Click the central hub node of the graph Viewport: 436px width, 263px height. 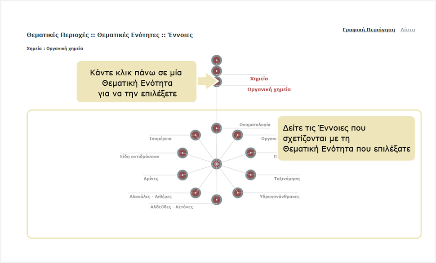coord(217,164)
